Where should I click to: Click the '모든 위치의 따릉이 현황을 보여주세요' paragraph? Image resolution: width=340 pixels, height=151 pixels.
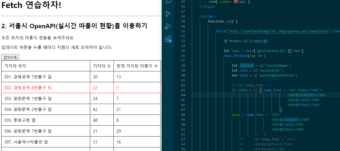(x=37, y=38)
